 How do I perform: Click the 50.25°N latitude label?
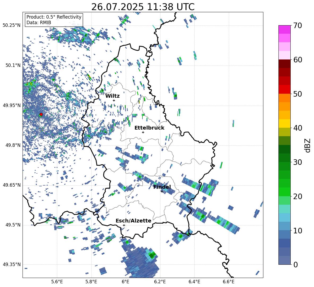[12, 25]
